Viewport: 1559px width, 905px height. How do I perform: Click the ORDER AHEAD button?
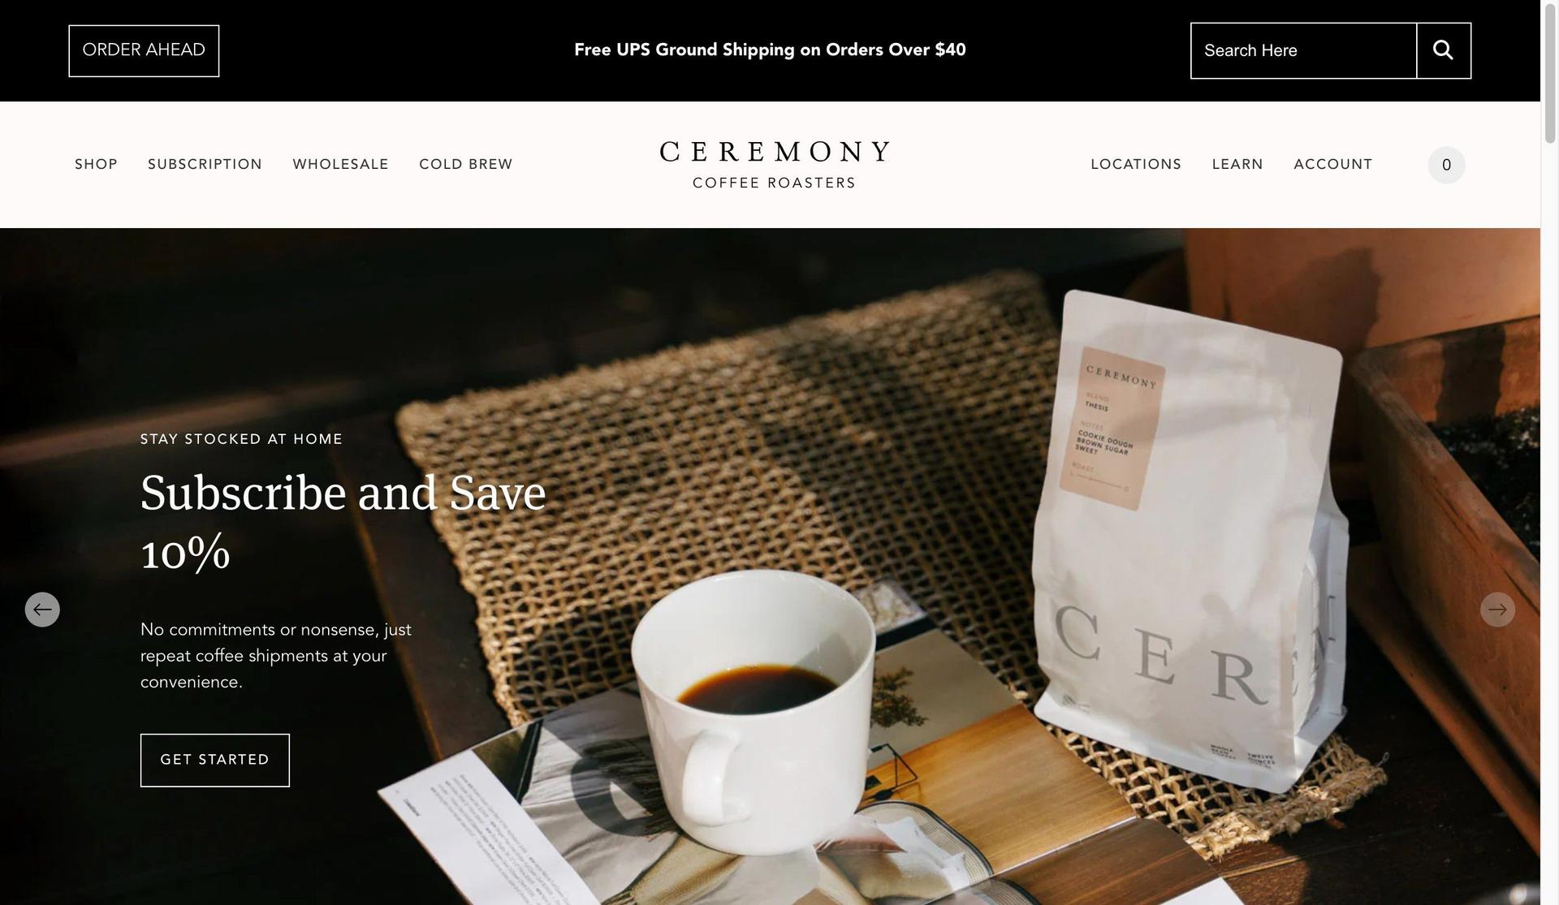pyautogui.click(x=143, y=50)
